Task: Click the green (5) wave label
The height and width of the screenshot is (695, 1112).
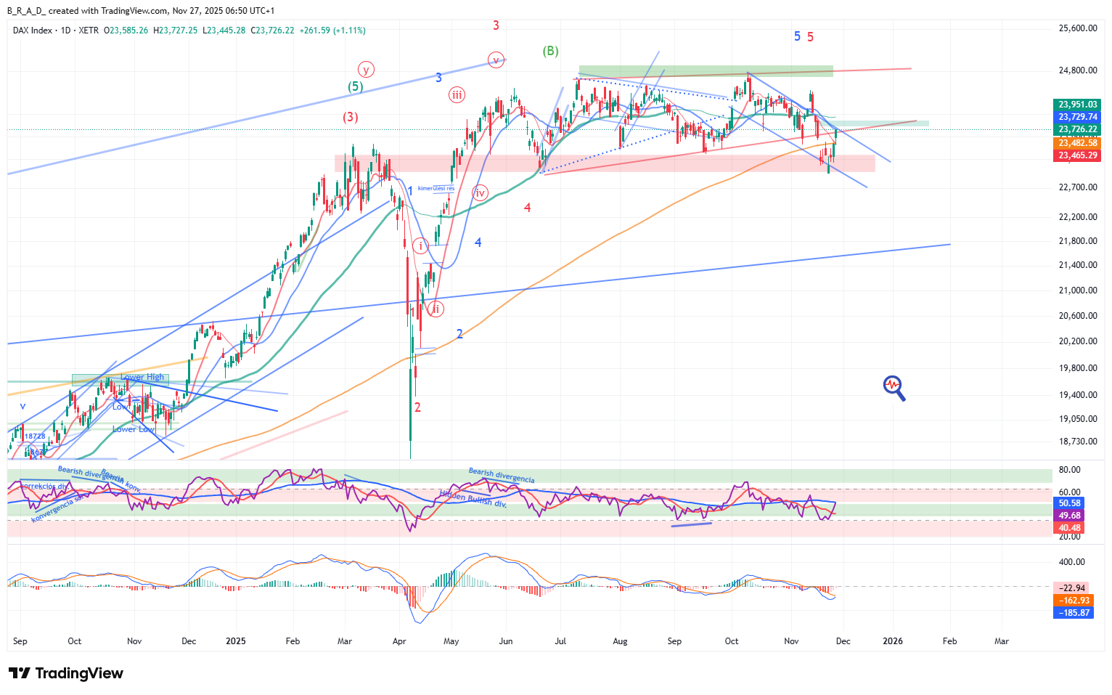Action: tap(354, 86)
